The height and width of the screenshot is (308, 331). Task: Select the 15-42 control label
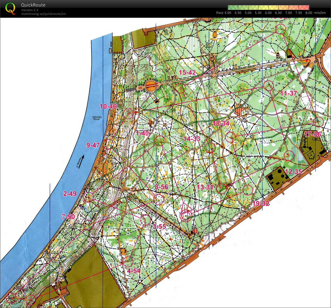[x=187, y=72]
